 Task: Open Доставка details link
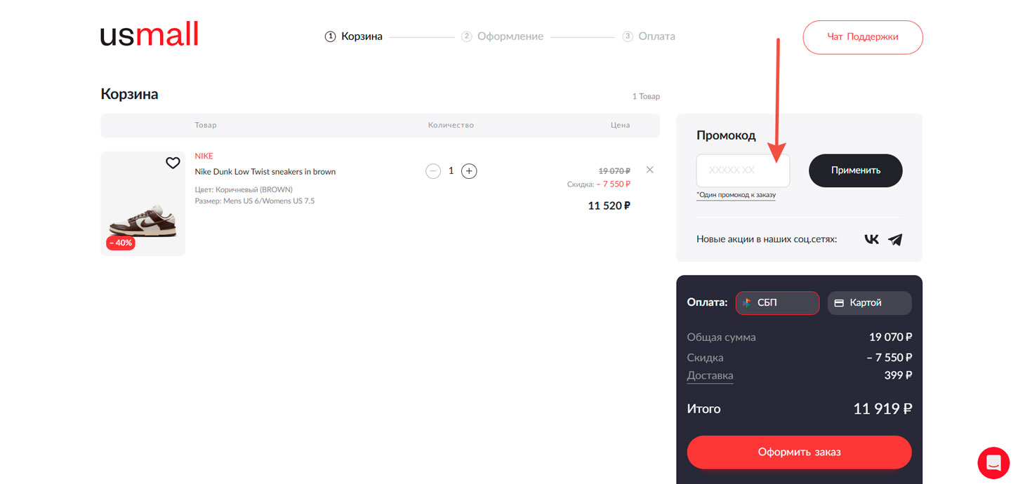[710, 376]
